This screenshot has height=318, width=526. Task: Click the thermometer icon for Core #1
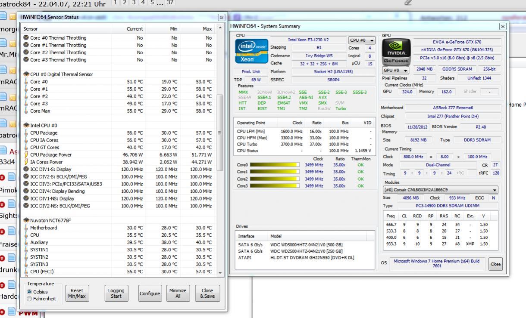(26, 89)
